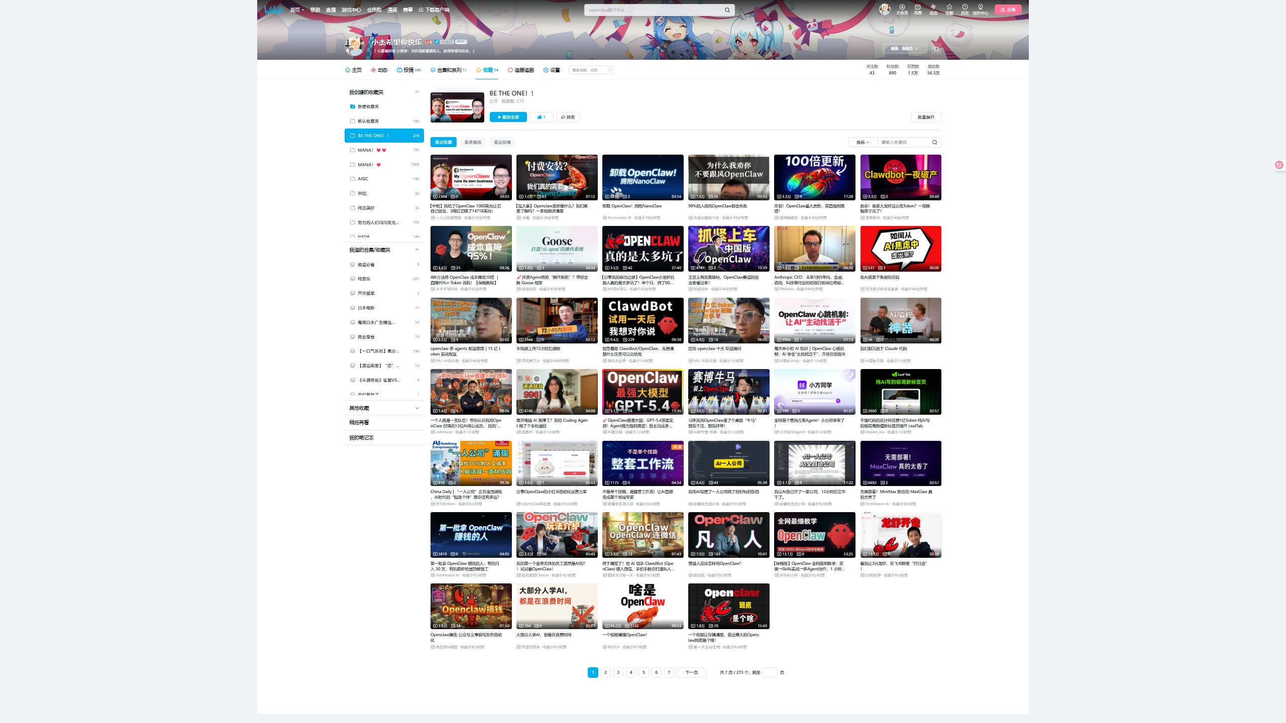This screenshot has width=1286, height=723.
Task: Select the 最近投稿 sort option
Action: (502, 142)
